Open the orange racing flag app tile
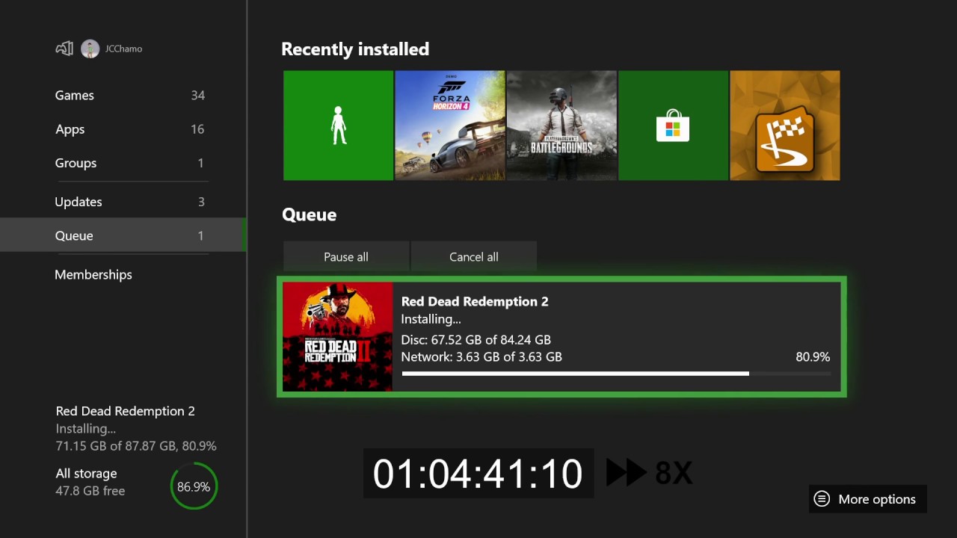957x538 pixels. [x=785, y=126]
